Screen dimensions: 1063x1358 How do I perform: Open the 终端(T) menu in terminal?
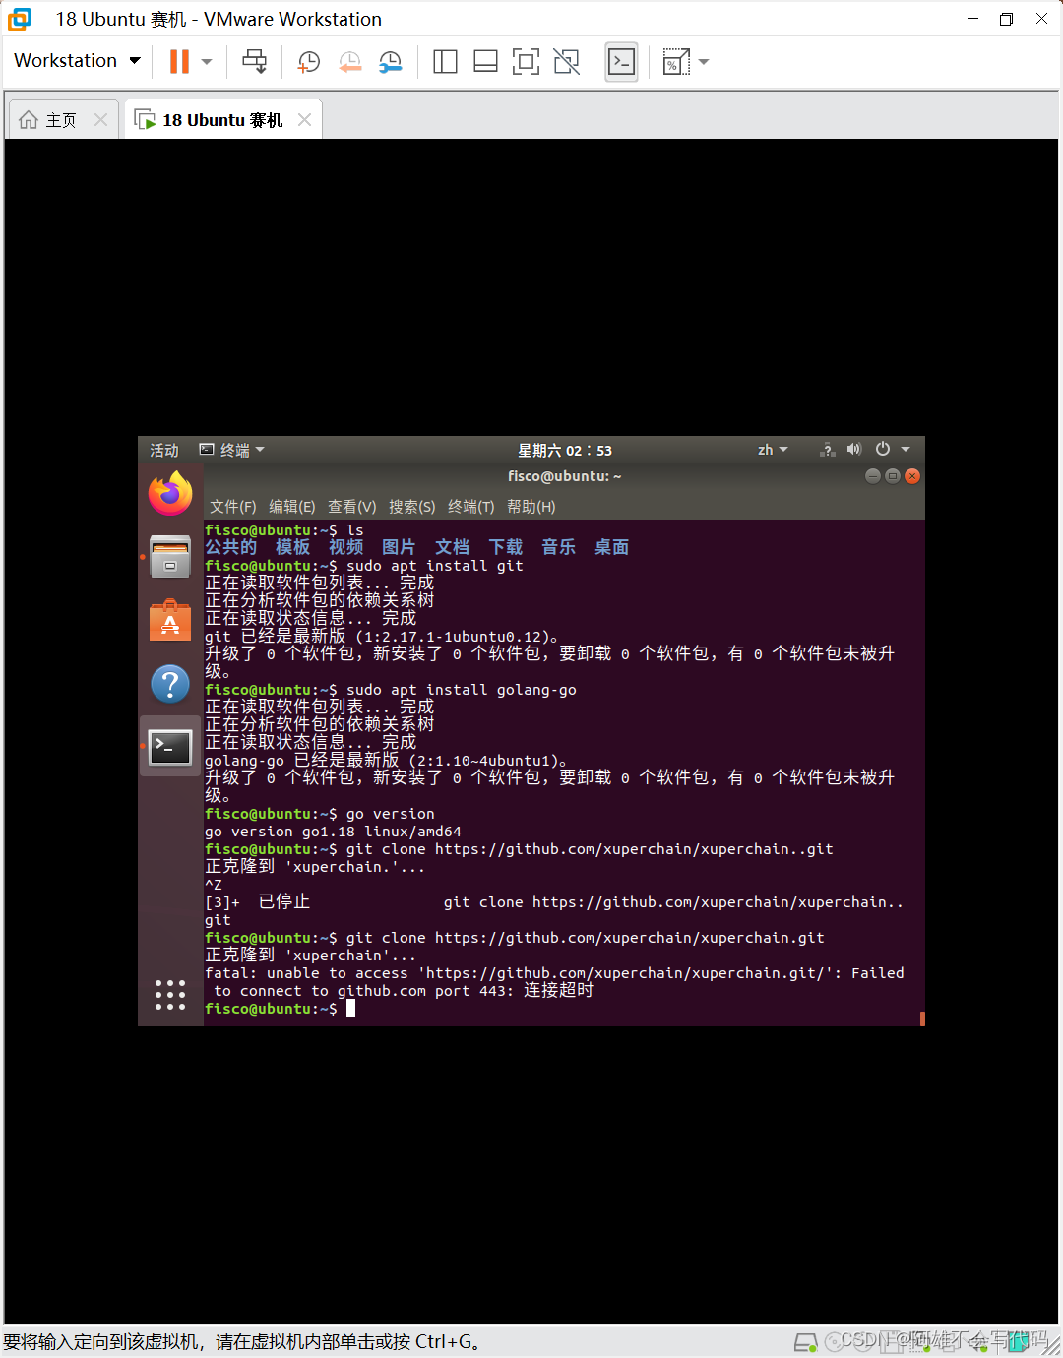coord(470,507)
